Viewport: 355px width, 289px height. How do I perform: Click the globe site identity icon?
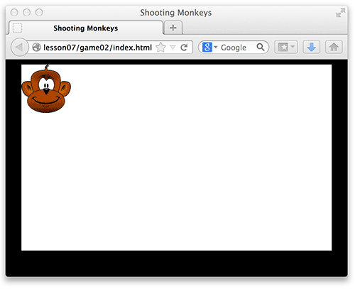click(37, 48)
